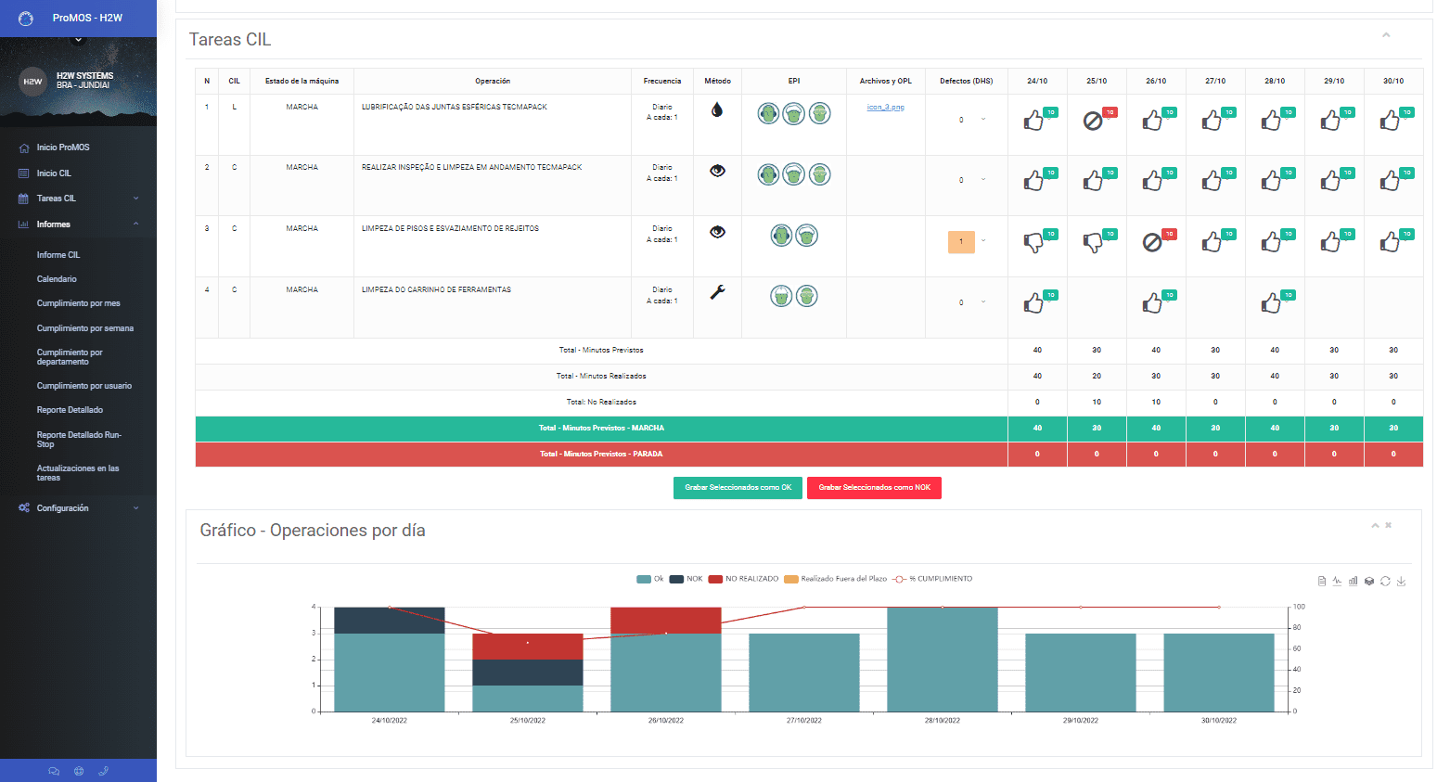Collapse the Informes sidebar menu

[x=135, y=224]
